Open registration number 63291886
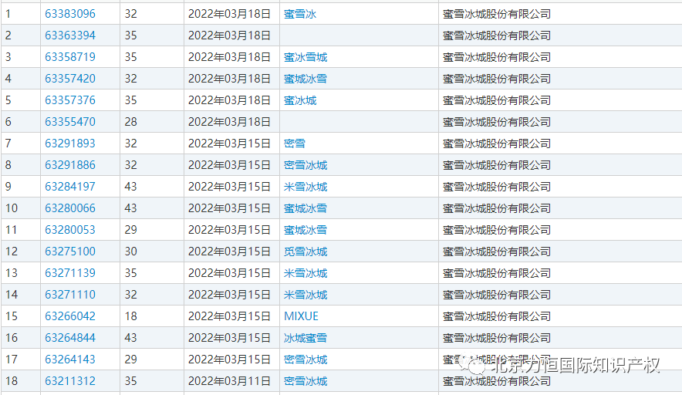Screen dimensions: 682x395 (70, 165)
